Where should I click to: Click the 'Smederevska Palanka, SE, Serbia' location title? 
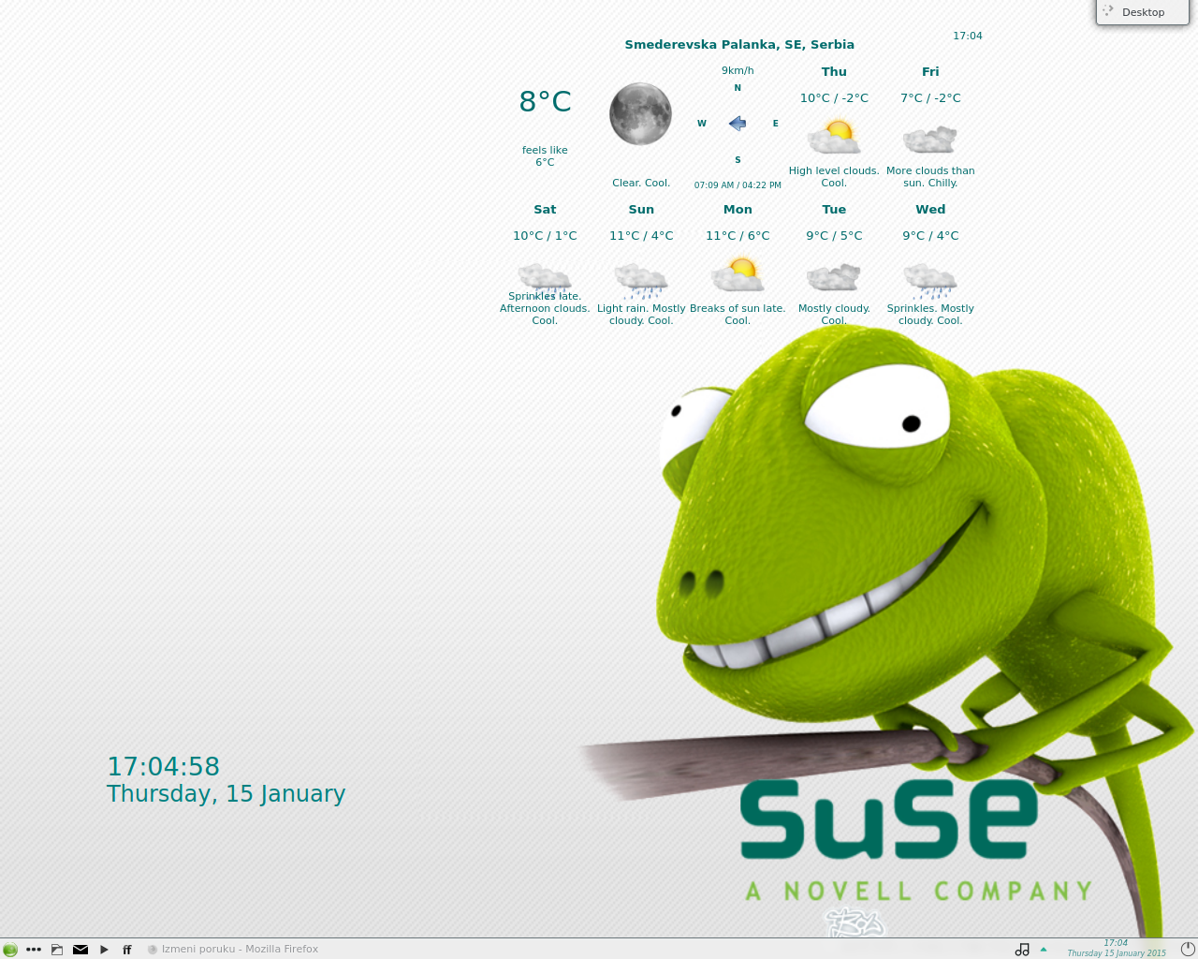(739, 45)
